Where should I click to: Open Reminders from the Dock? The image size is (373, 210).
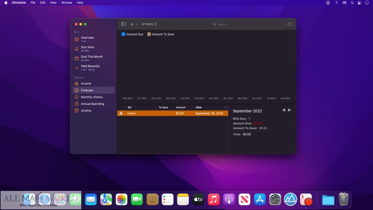coord(168,199)
